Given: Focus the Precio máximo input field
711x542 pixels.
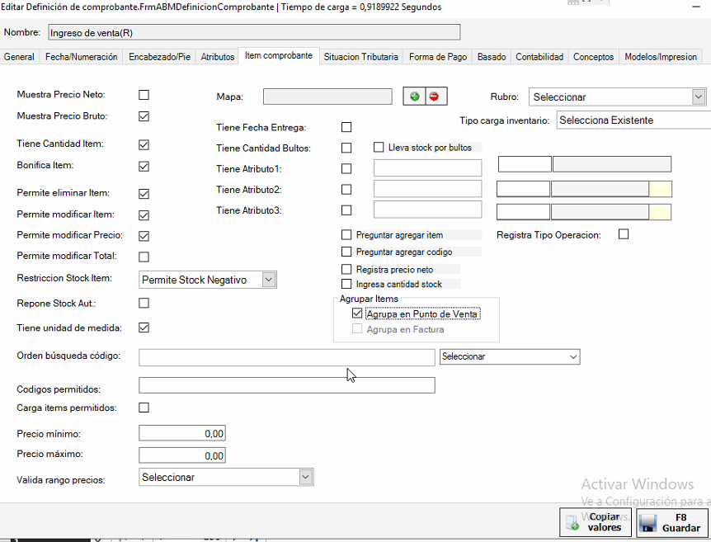Looking at the screenshot, I should (x=181, y=455).
